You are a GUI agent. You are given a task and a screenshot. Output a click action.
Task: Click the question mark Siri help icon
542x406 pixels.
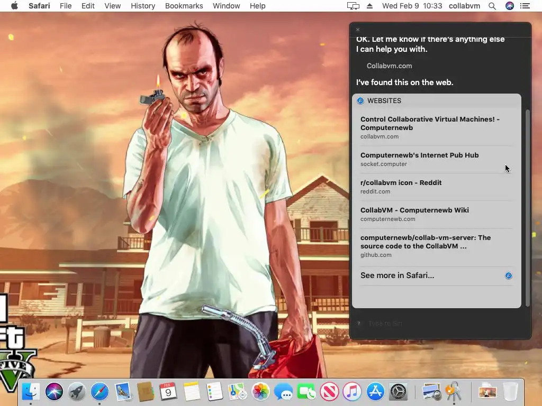359,324
